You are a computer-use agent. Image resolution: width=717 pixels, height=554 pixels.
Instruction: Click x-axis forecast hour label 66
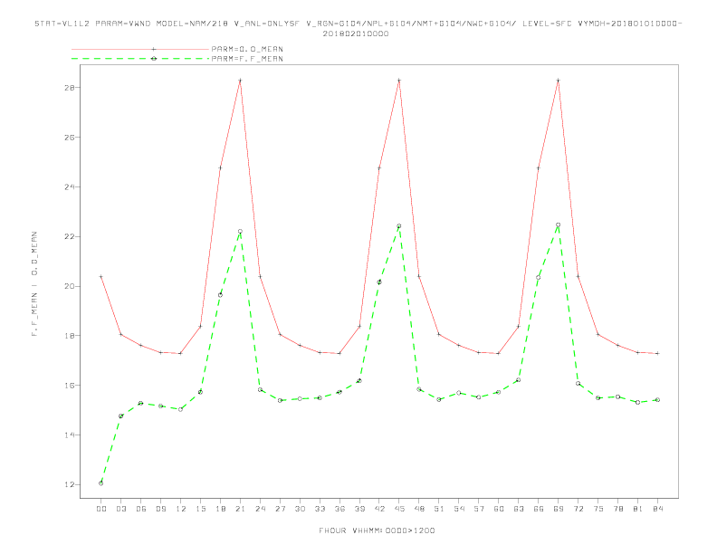click(x=539, y=509)
